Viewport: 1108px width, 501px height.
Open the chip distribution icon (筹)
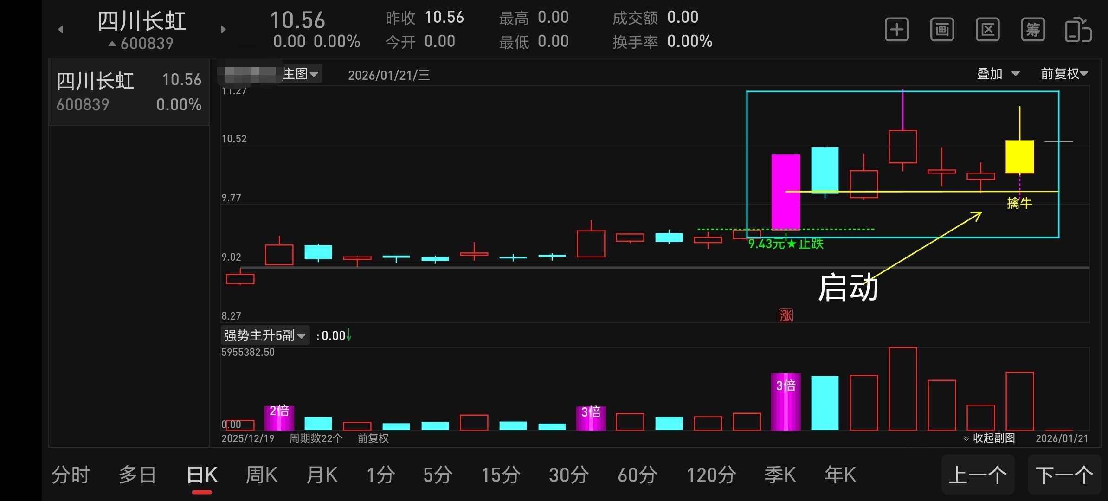pos(1033,30)
